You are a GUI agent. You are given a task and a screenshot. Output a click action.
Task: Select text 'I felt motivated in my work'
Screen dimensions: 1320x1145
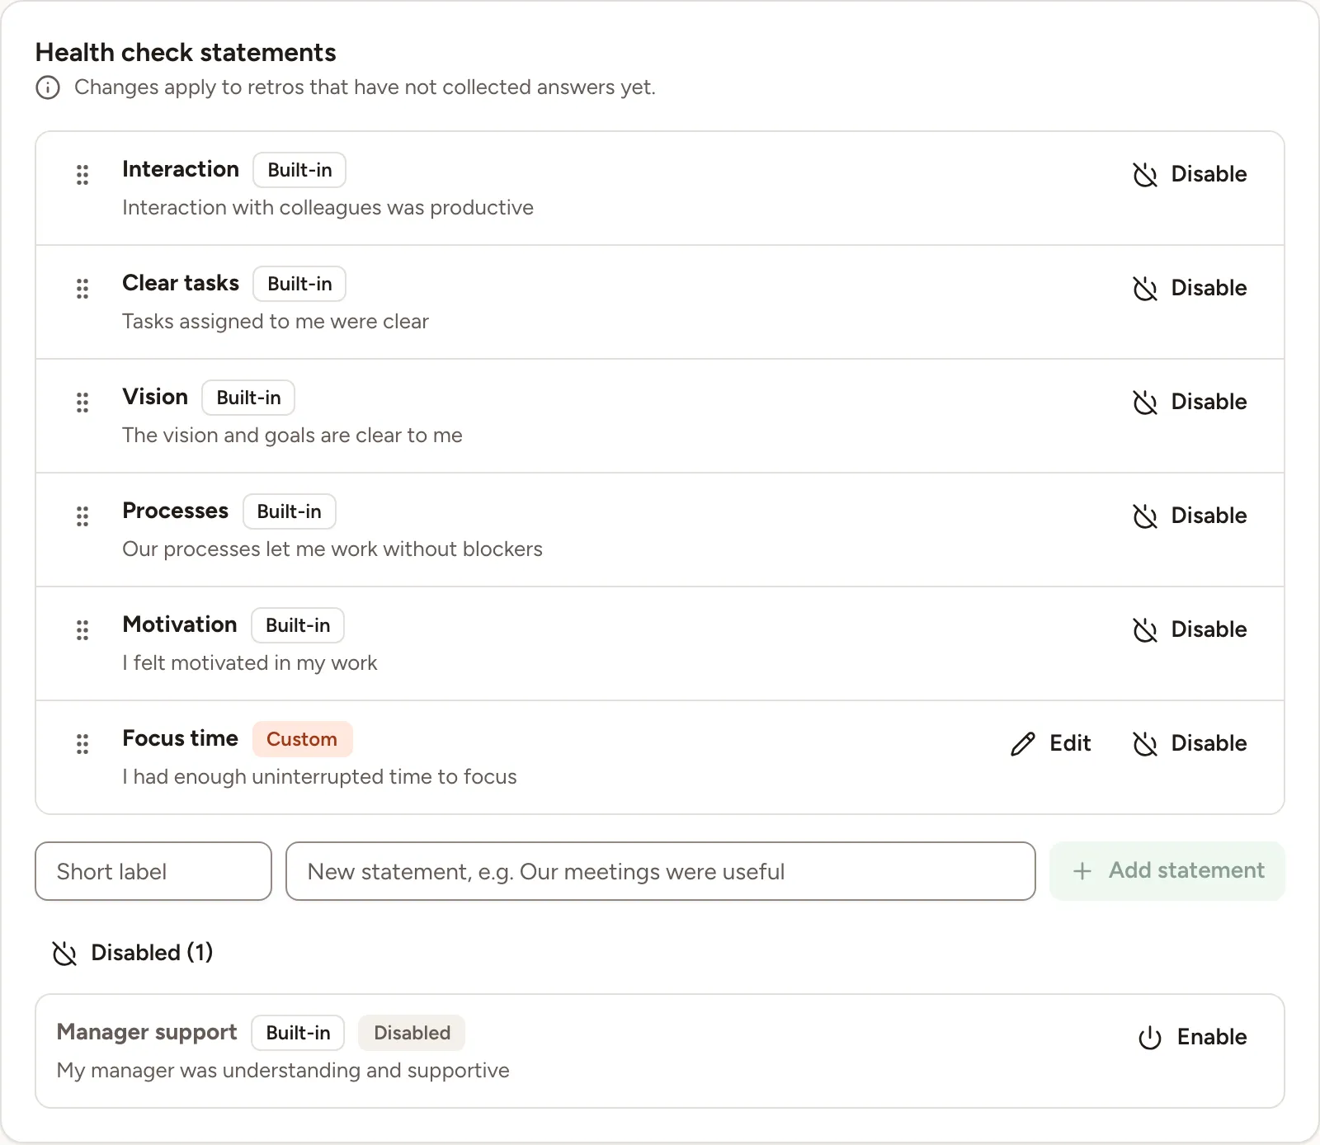(x=250, y=663)
